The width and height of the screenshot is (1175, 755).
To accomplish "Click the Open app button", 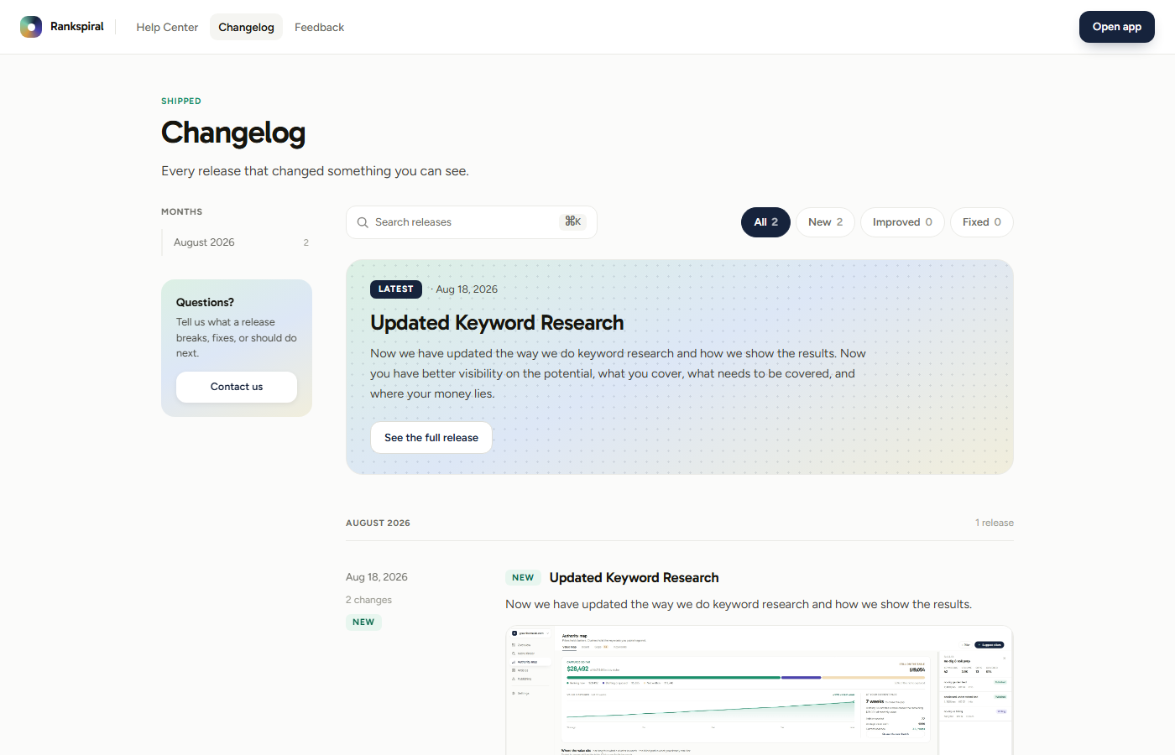I will [x=1116, y=27].
